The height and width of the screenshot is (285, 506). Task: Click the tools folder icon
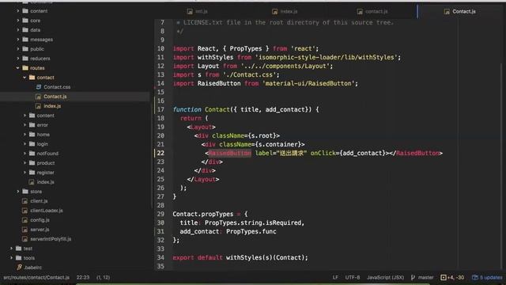pyautogui.click(x=18, y=258)
